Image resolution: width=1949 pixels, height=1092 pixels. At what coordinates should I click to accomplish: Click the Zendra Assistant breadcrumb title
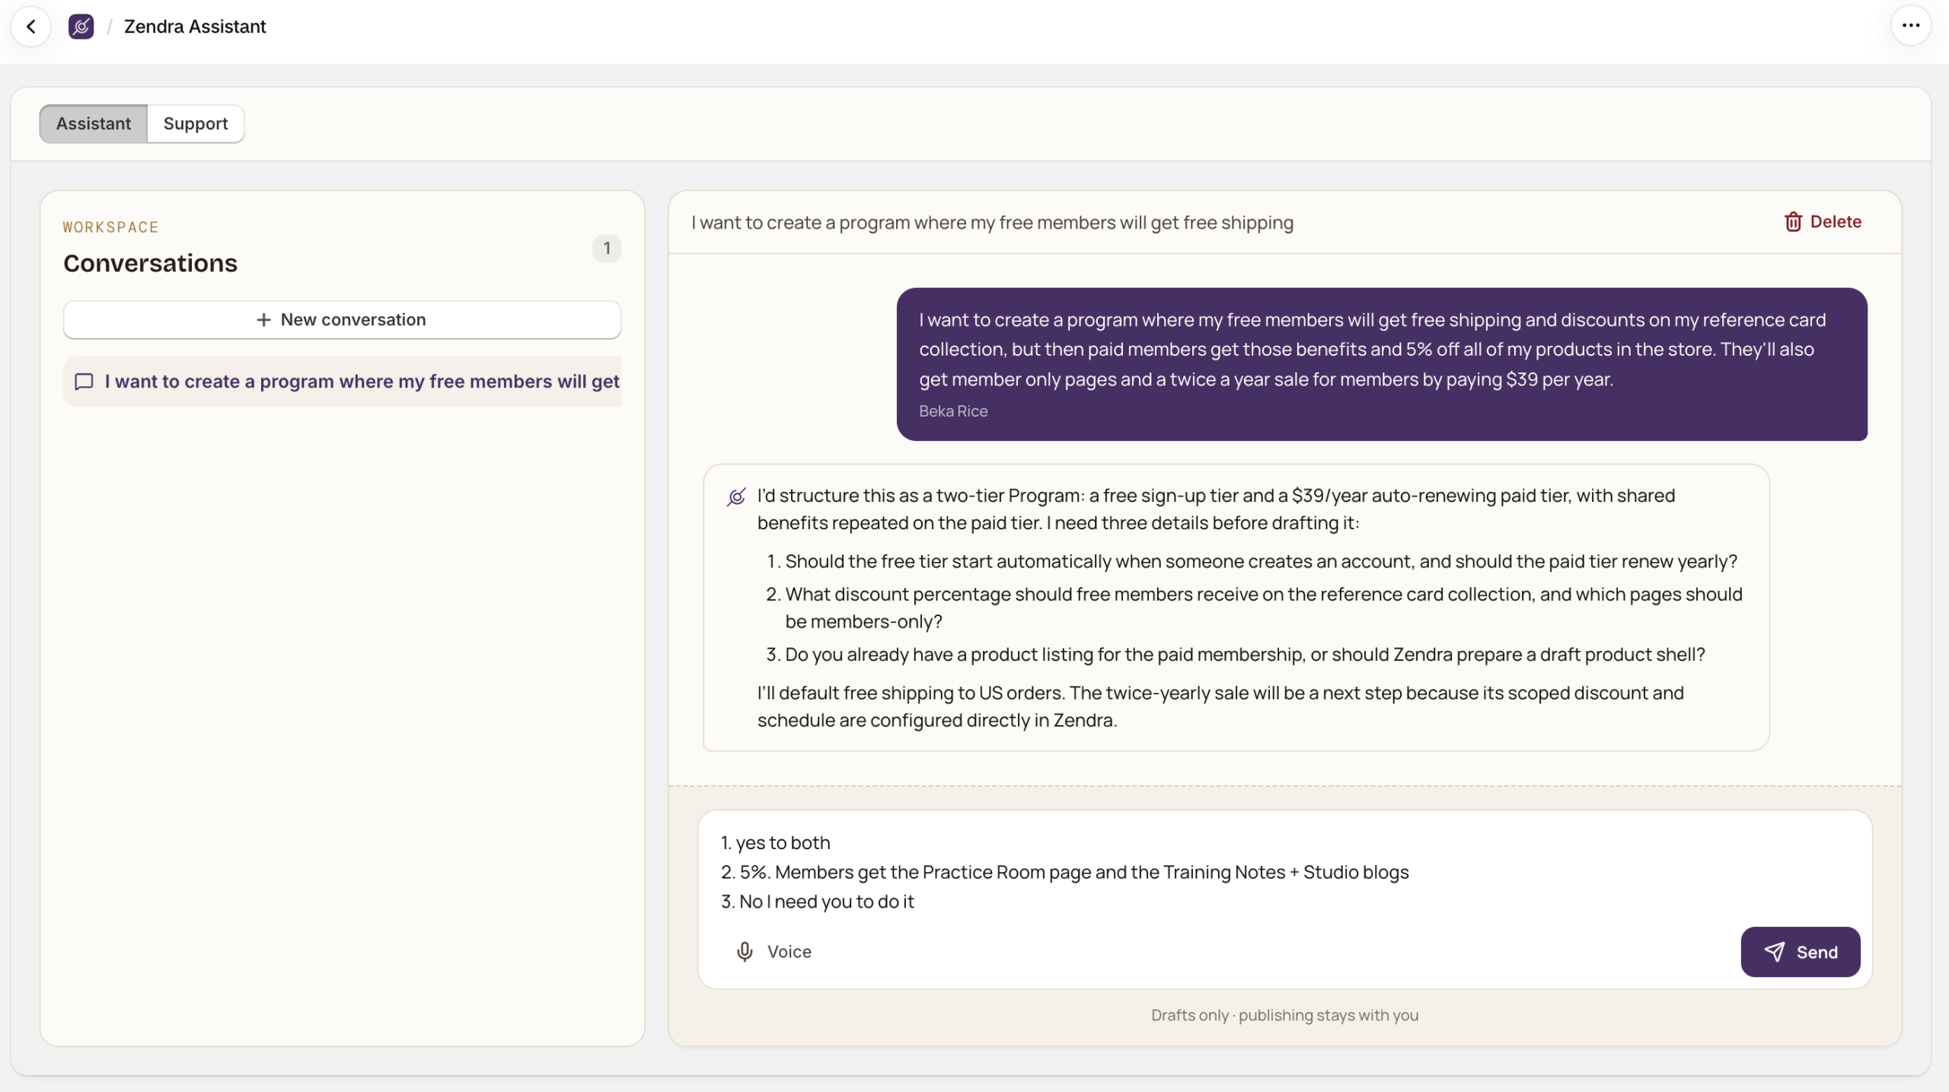(x=195, y=27)
